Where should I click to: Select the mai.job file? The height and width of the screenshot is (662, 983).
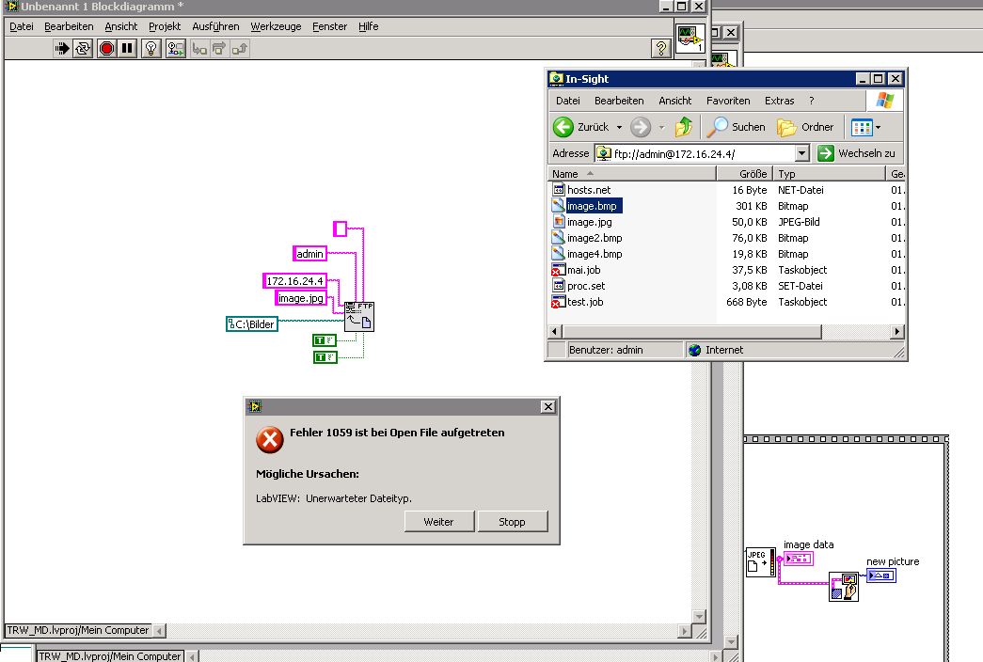click(x=576, y=270)
